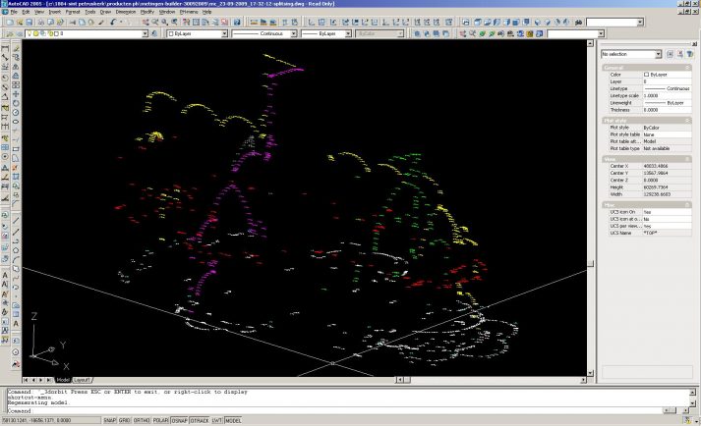Viewport: 701px width, 426px height.
Task: Click the Plot/Print icon
Action: pyautogui.click(x=40, y=22)
